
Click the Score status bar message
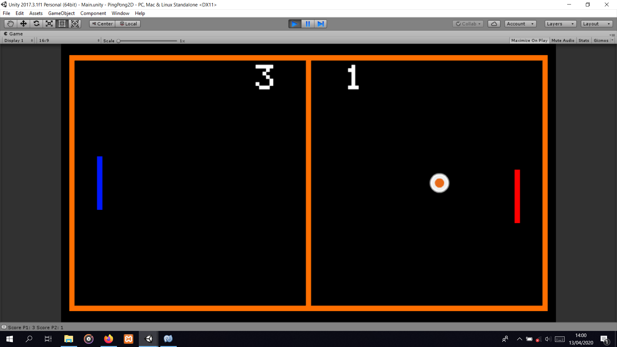tap(35, 327)
